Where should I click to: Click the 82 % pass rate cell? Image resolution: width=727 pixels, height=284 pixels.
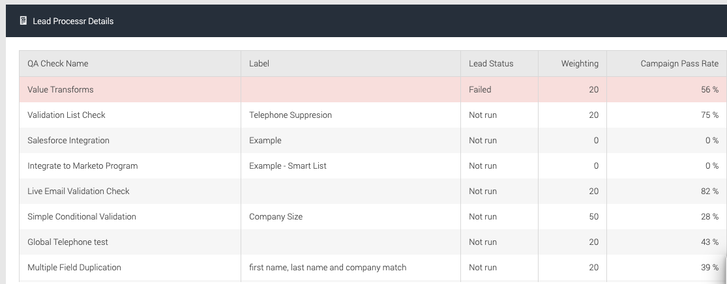tap(667, 192)
